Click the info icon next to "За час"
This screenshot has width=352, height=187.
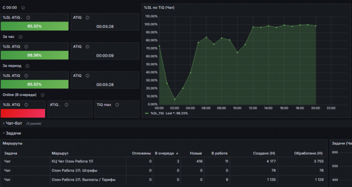point(21,37)
